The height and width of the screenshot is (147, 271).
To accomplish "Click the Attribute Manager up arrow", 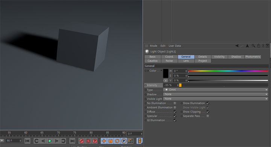I will 247,46.
